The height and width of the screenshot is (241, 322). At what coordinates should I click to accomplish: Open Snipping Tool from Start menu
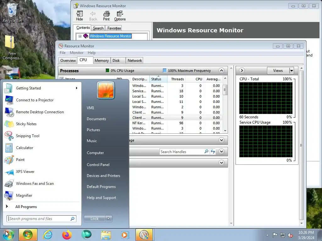click(41, 136)
